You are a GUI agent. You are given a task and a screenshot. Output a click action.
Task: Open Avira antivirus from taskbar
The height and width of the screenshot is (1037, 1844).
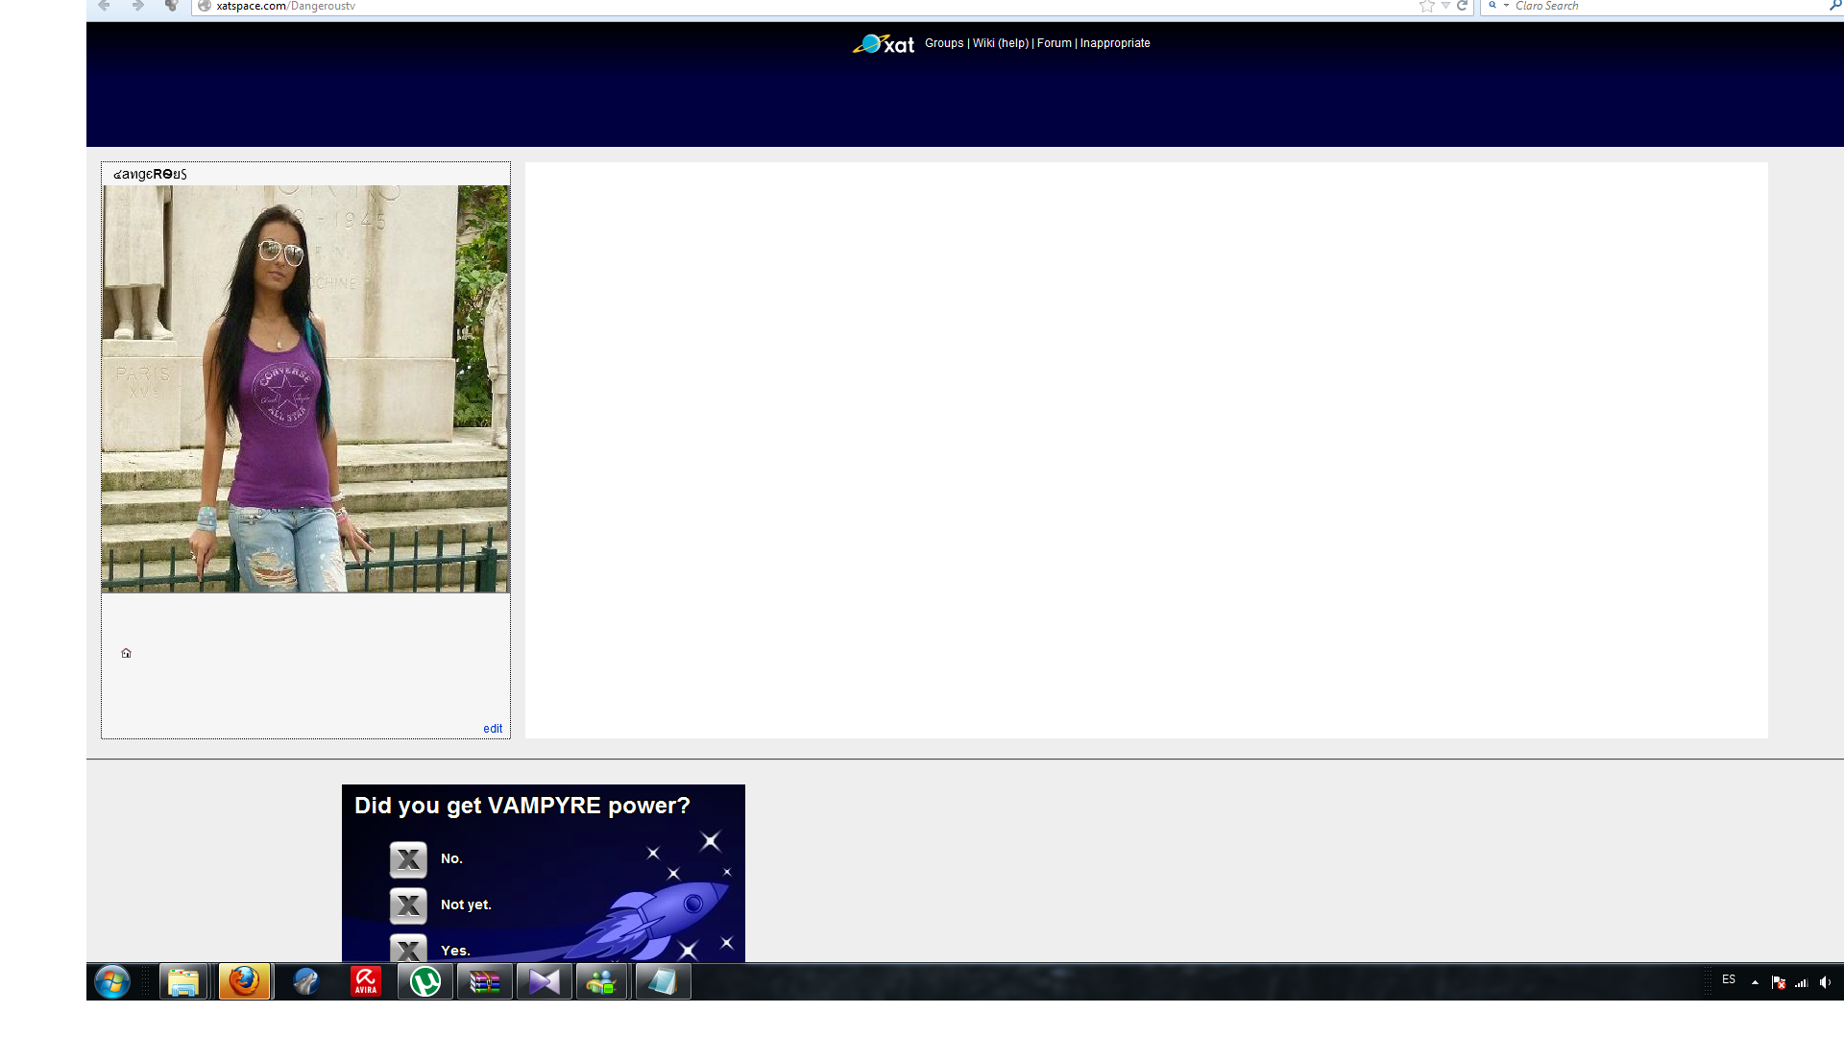(366, 982)
